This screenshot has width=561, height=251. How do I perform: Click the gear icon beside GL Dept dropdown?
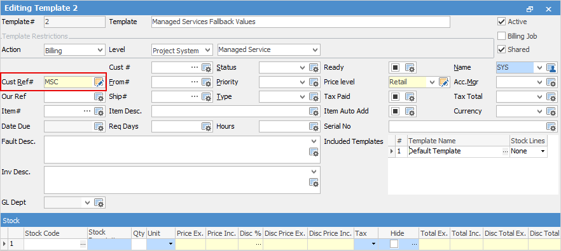(x=99, y=203)
